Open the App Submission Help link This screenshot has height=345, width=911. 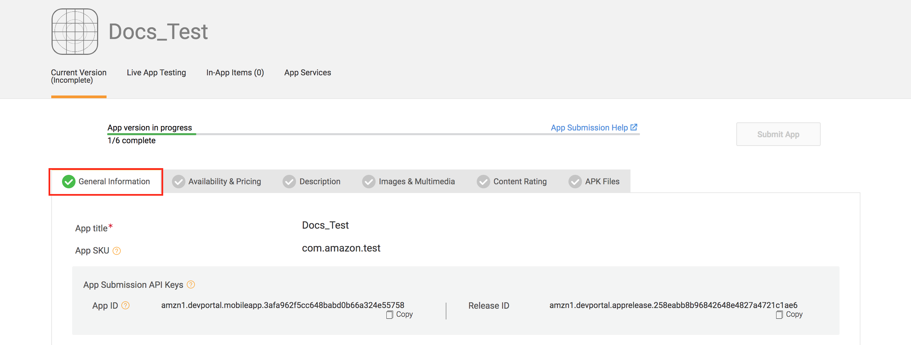589,128
